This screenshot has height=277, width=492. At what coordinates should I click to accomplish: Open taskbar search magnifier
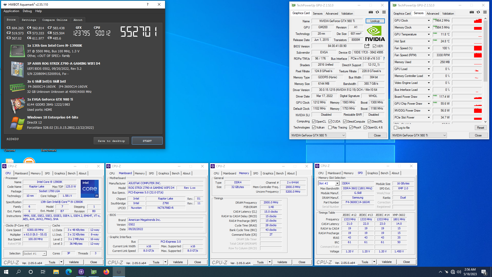18,272
